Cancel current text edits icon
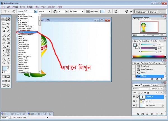This screenshot has height=121, width=168. click(x=127, y=12)
